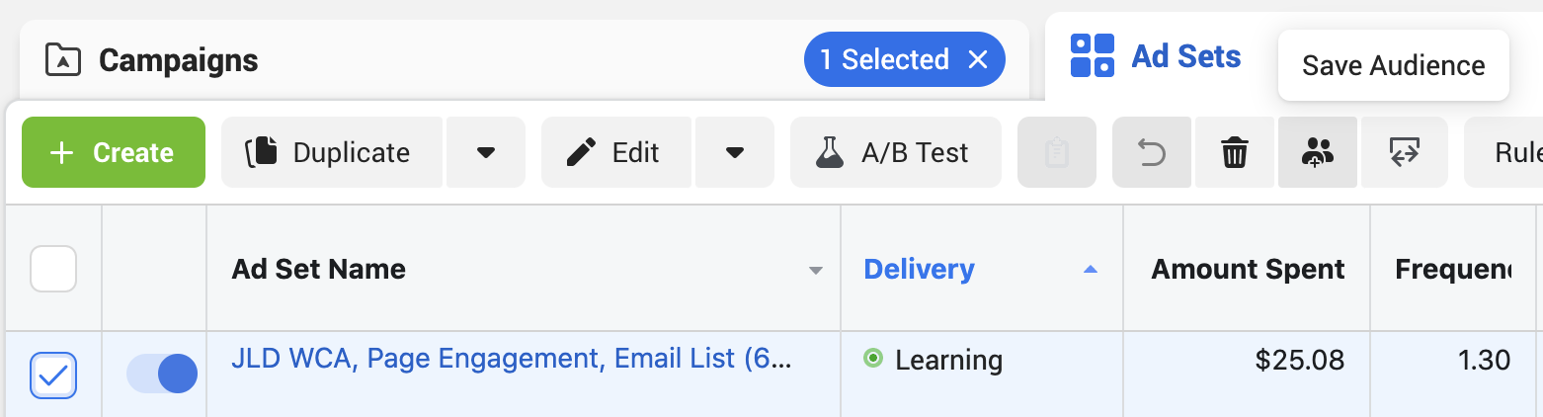The image size is (1543, 417).
Task: Click the green Create button
Action: coord(114,152)
